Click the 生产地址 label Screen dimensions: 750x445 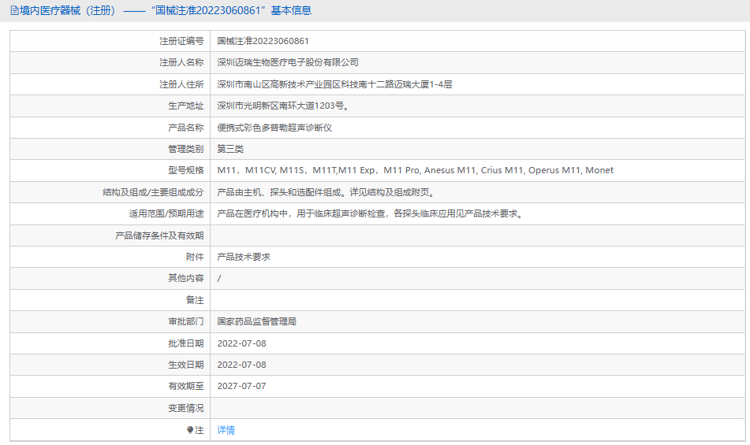185,106
